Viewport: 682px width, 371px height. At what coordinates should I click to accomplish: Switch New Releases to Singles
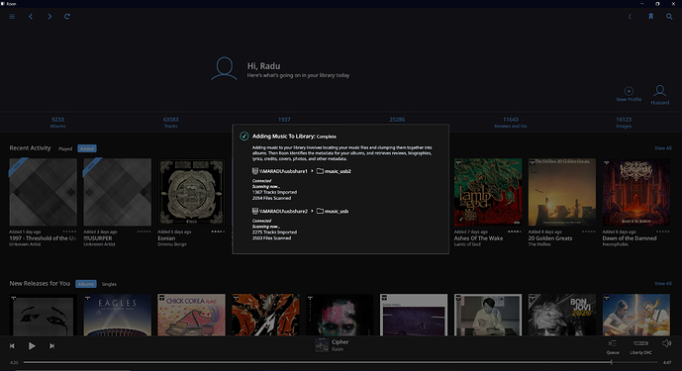(x=109, y=284)
